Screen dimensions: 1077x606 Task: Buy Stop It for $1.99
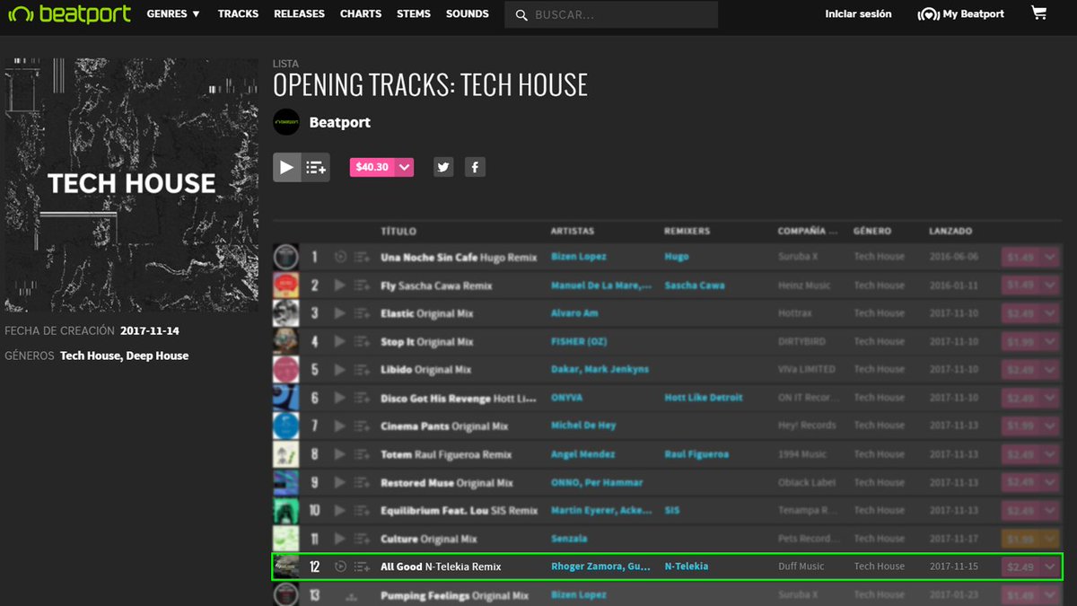[x=1020, y=341]
